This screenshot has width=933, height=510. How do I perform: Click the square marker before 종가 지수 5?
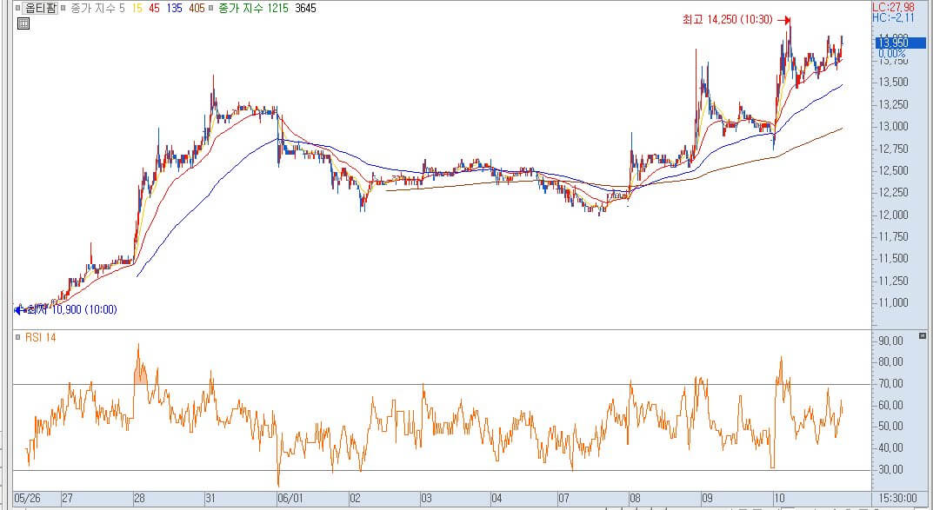(64, 9)
